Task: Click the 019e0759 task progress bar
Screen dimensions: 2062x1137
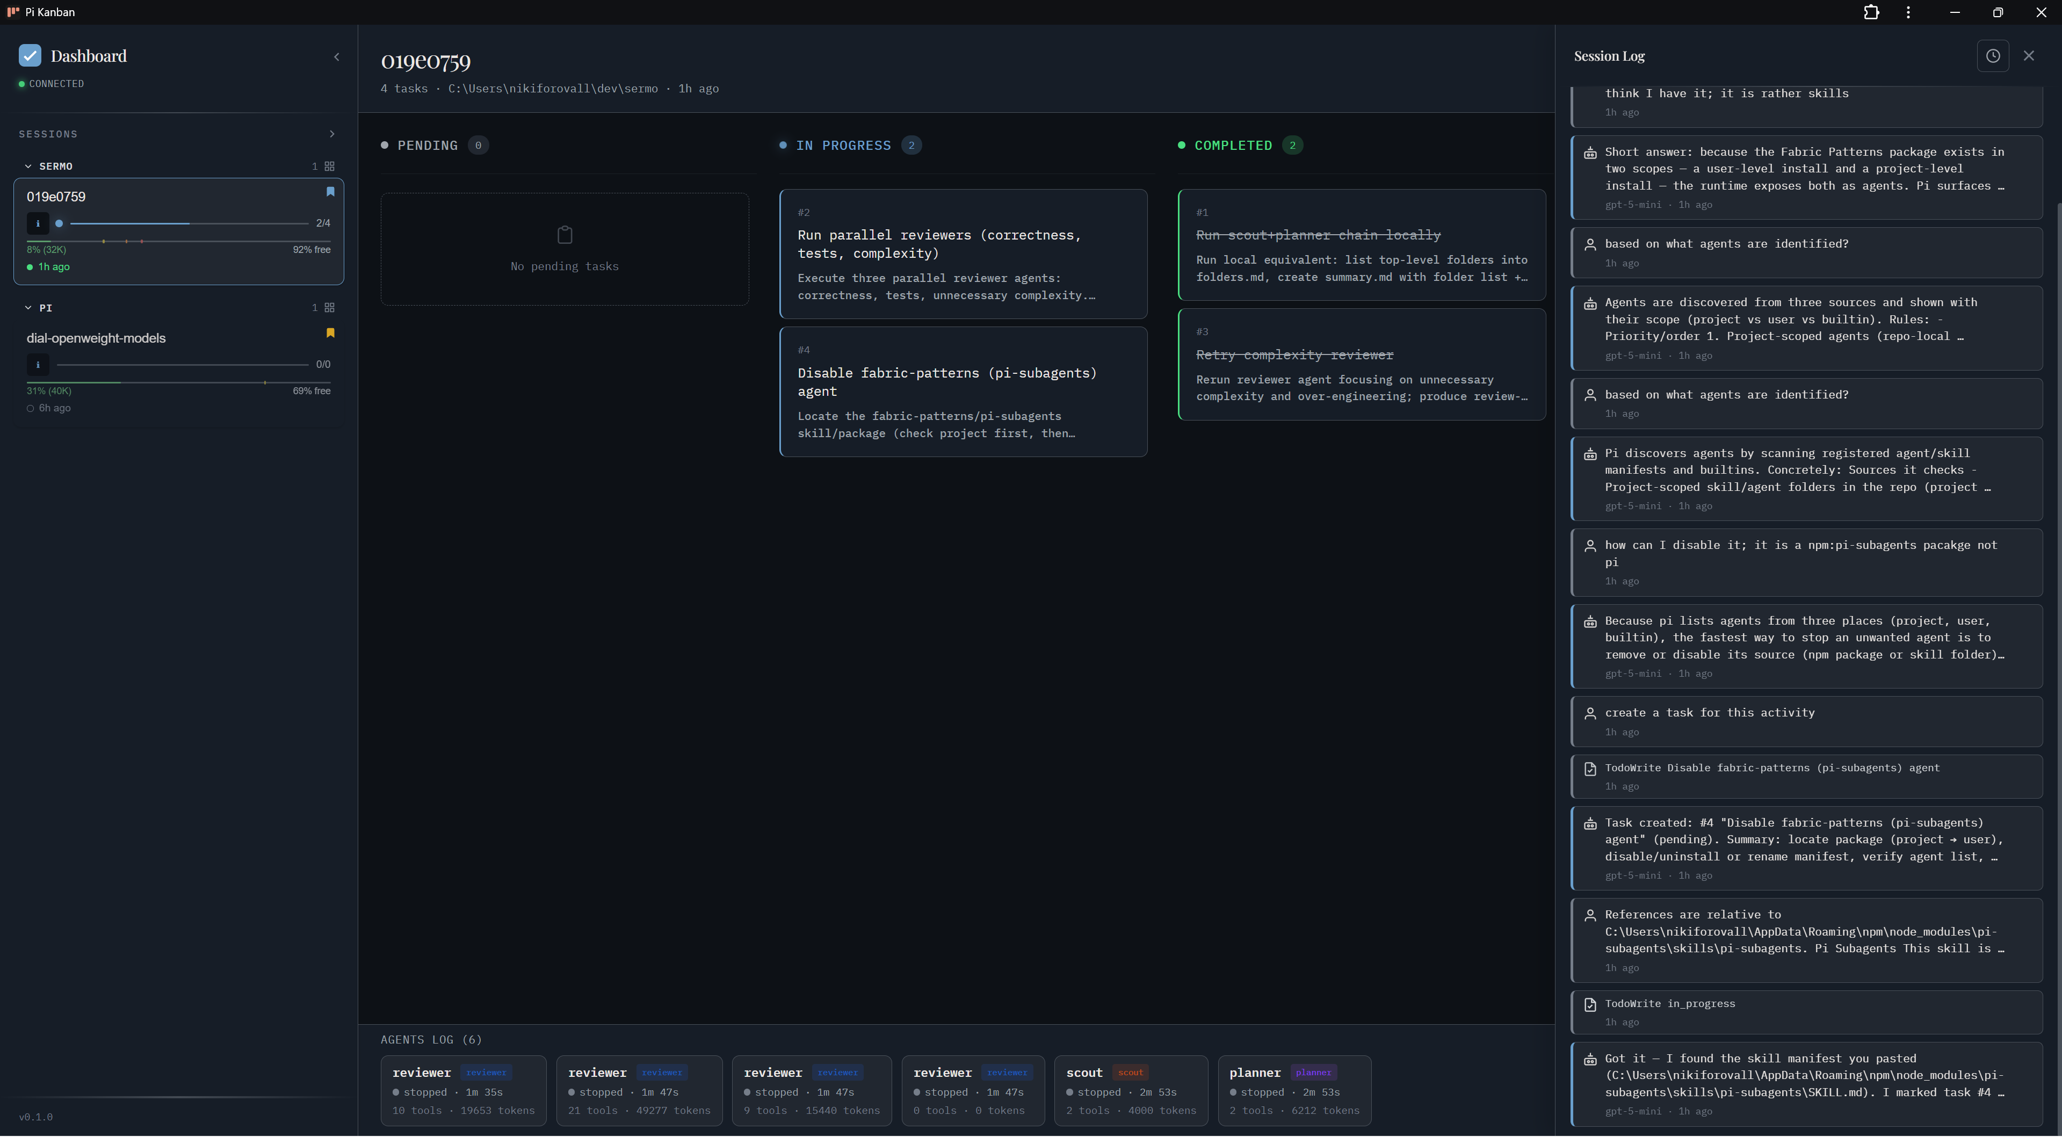Action: coord(189,223)
